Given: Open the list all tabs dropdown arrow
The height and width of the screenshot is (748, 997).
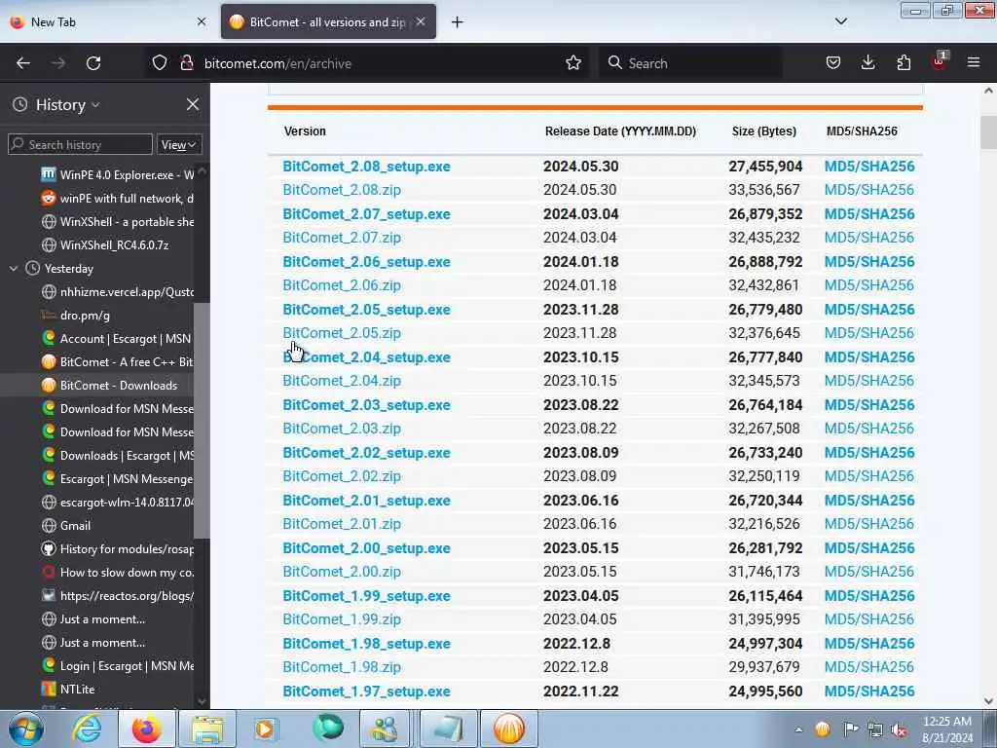Looking at the screenshot, I should tap(841, 21).
